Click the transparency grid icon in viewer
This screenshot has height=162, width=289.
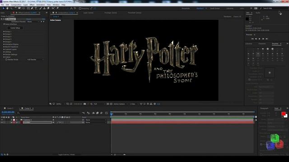coord(111,104)
